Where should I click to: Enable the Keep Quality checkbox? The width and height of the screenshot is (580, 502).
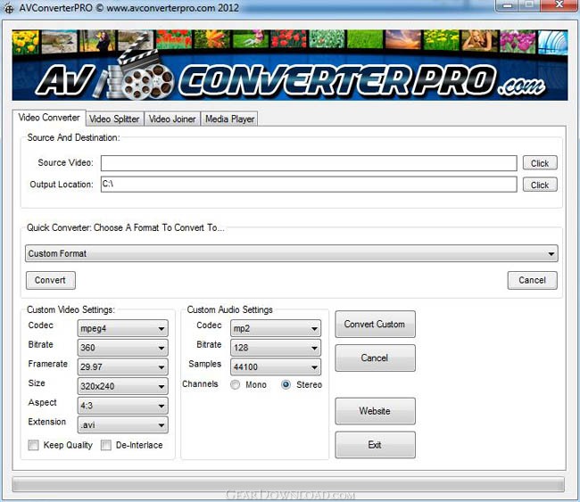coord(33,445)
